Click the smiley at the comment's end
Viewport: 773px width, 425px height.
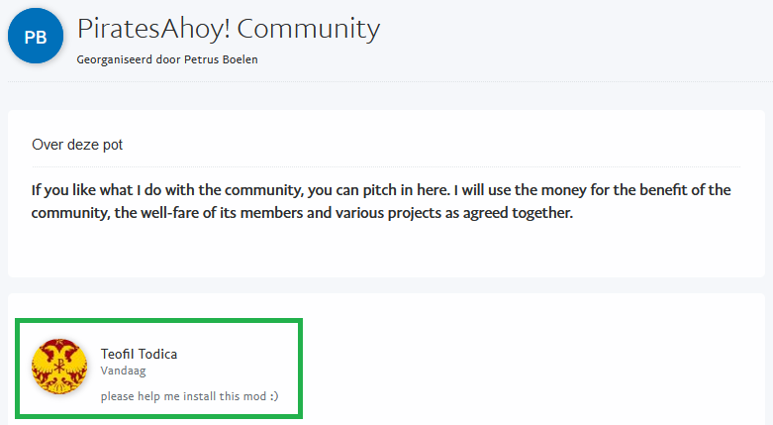coord(273,397)
